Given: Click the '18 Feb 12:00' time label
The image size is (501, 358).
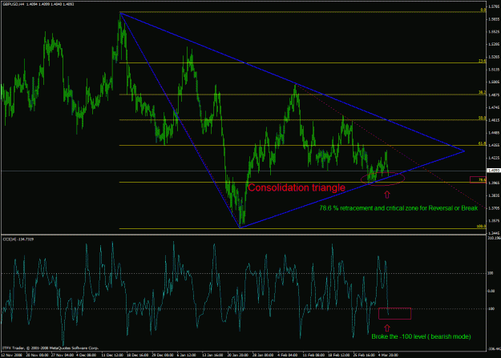Looking at the screenshot, I should coord(338,355).
